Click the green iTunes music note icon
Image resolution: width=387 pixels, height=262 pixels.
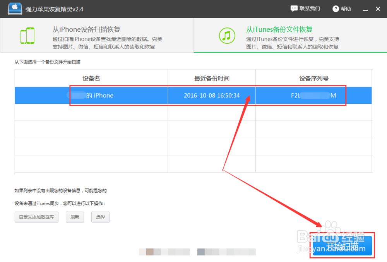(227, 36)
